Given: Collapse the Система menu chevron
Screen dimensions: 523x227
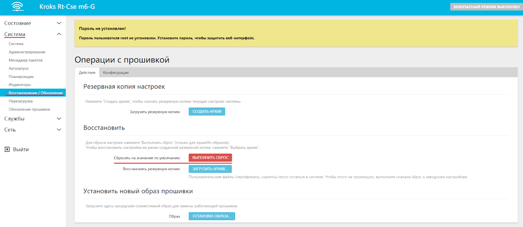Looking at the screenshot, I should (x=59, y=34).
